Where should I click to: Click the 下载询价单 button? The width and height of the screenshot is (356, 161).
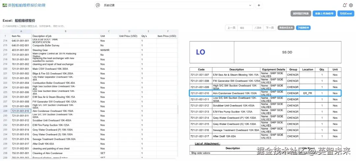coord(303,28)
